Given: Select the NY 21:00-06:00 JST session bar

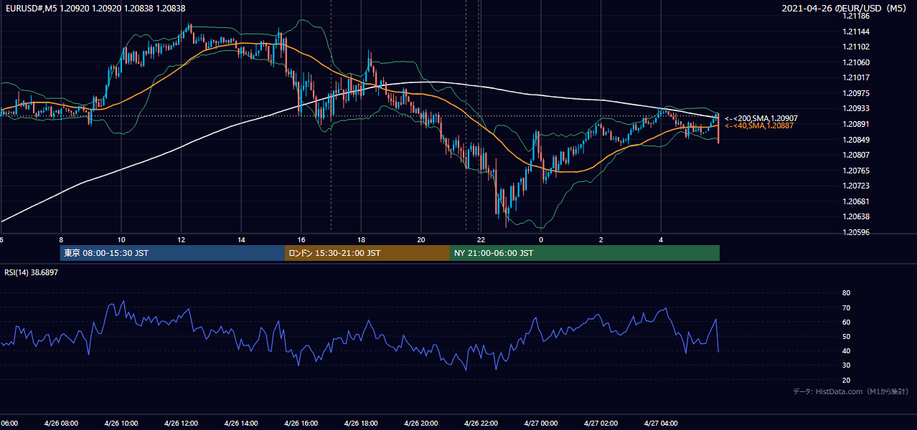Looking at the screenshot, I should (x=585, y=253).
